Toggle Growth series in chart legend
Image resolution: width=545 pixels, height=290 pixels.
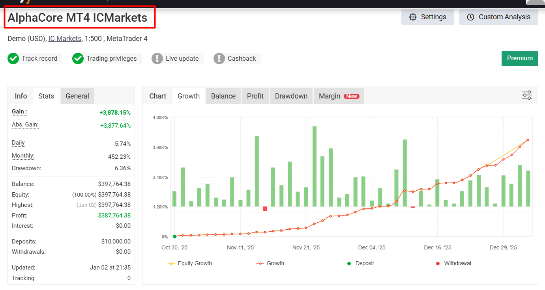click(270, 263)
